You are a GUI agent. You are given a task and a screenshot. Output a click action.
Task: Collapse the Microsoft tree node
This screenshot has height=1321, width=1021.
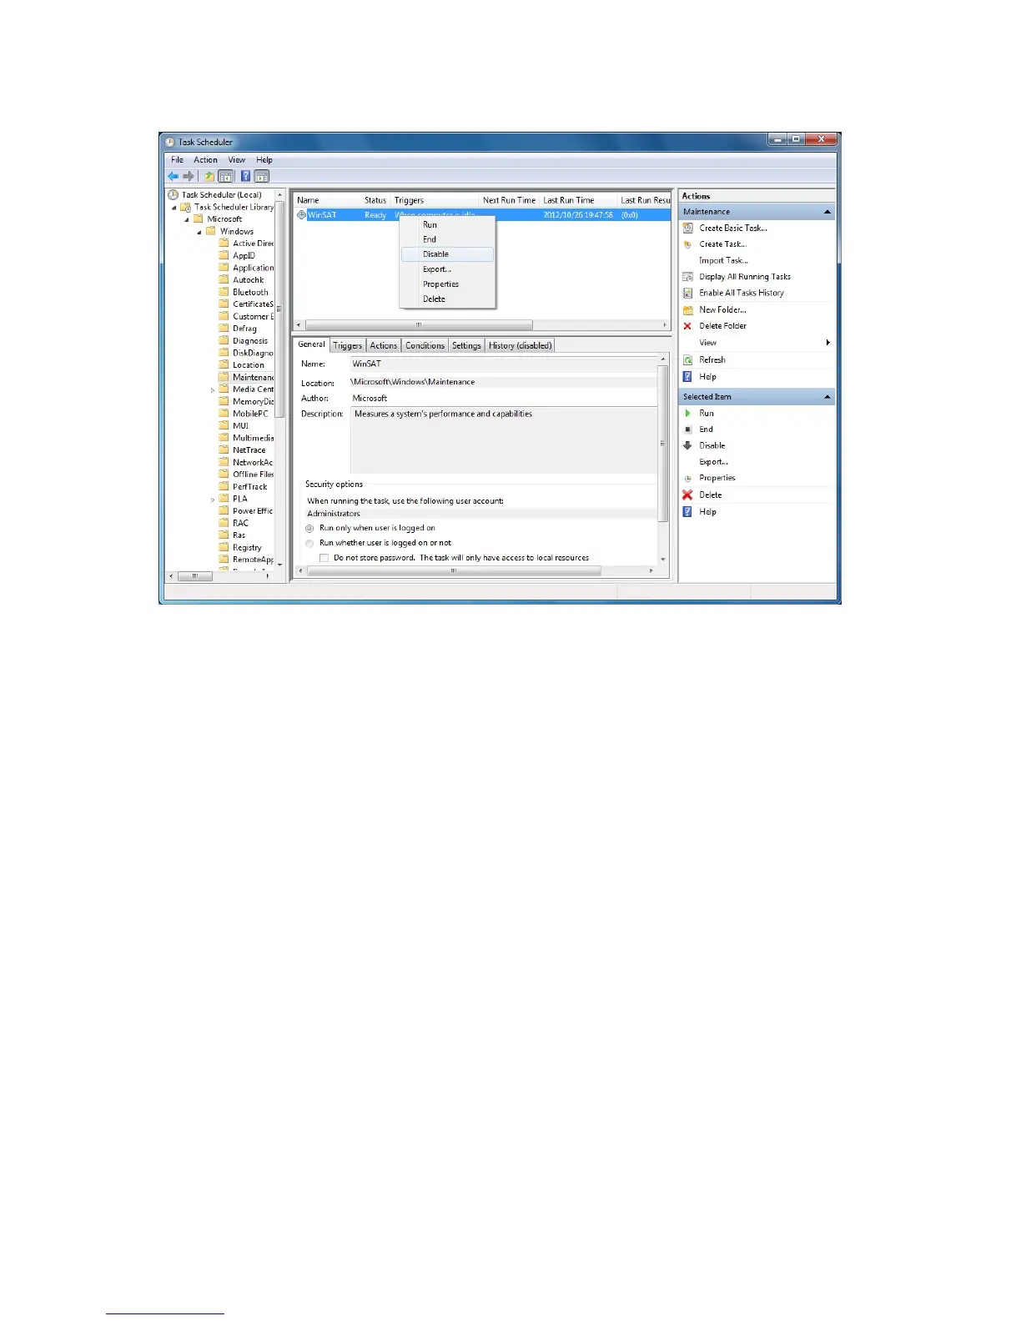187,219
